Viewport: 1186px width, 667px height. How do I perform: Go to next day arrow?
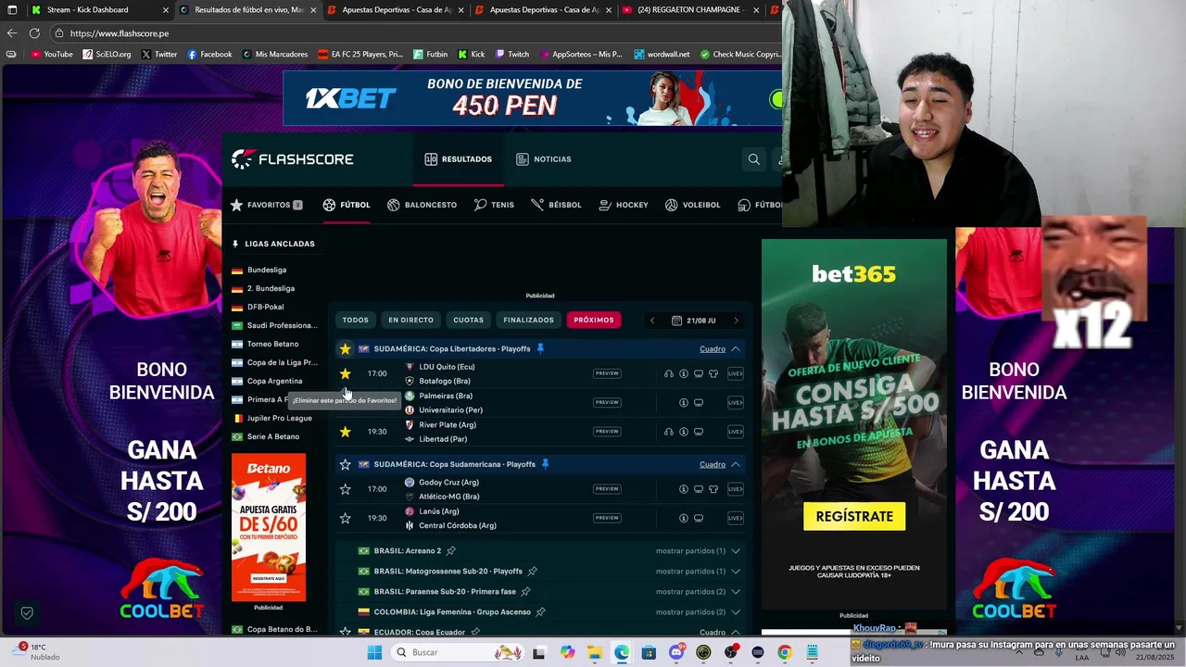(737, 321)
